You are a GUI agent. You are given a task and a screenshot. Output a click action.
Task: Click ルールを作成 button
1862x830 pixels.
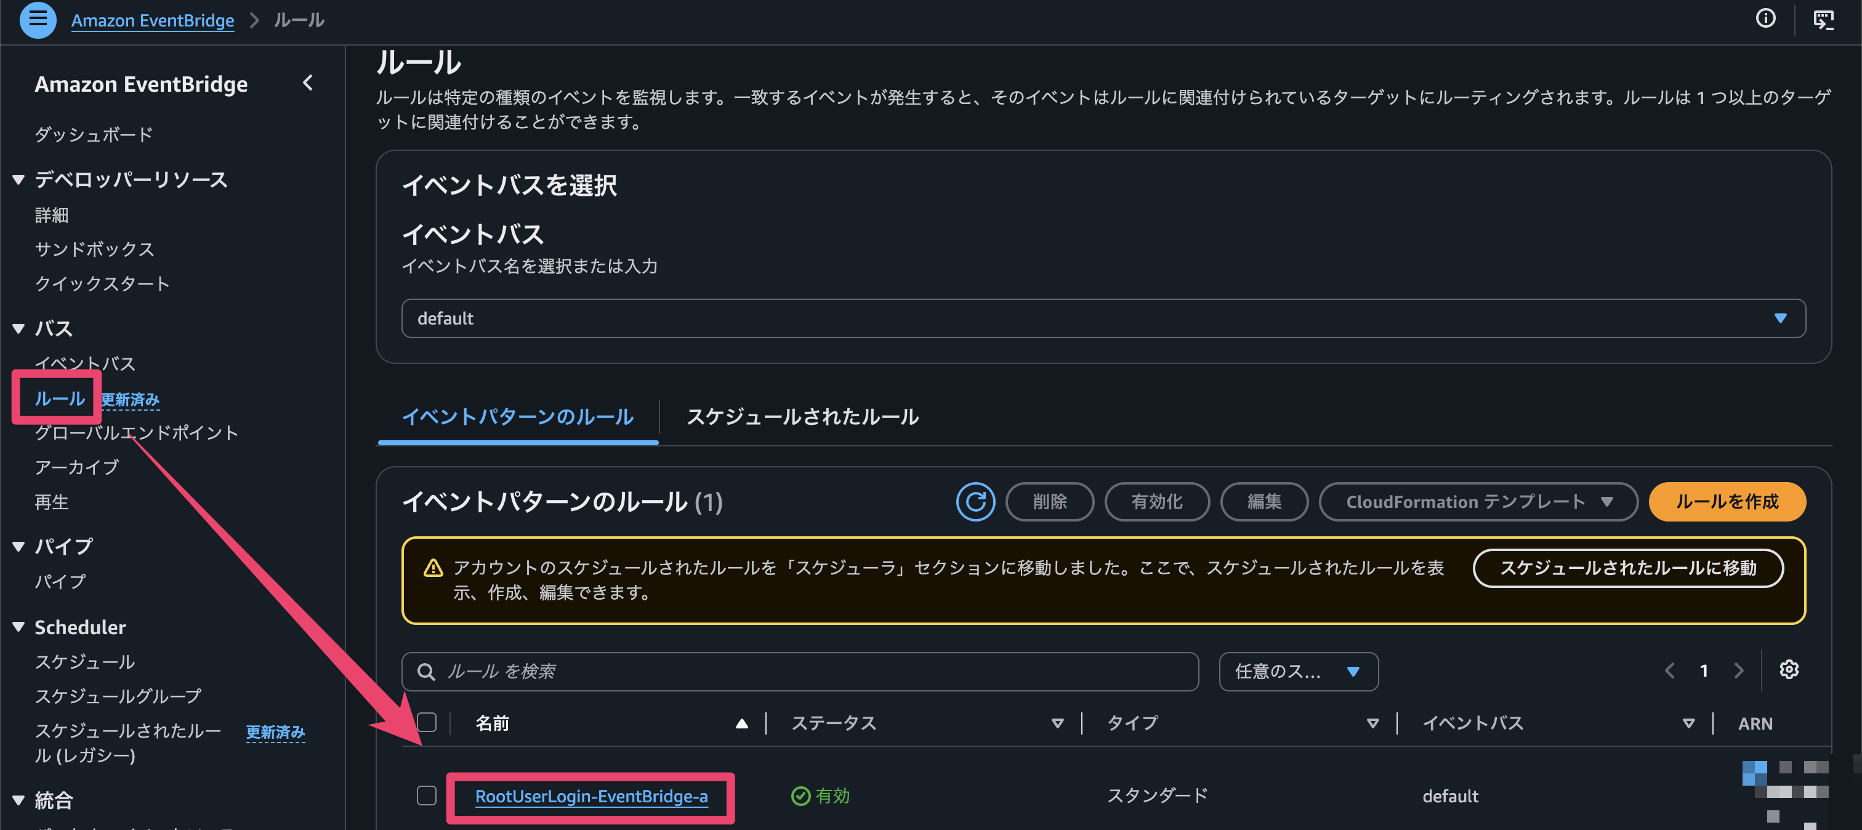coord(1727,502)
